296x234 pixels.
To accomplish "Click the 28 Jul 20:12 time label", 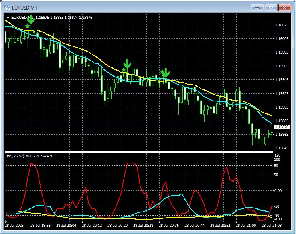I will [92, 226].
